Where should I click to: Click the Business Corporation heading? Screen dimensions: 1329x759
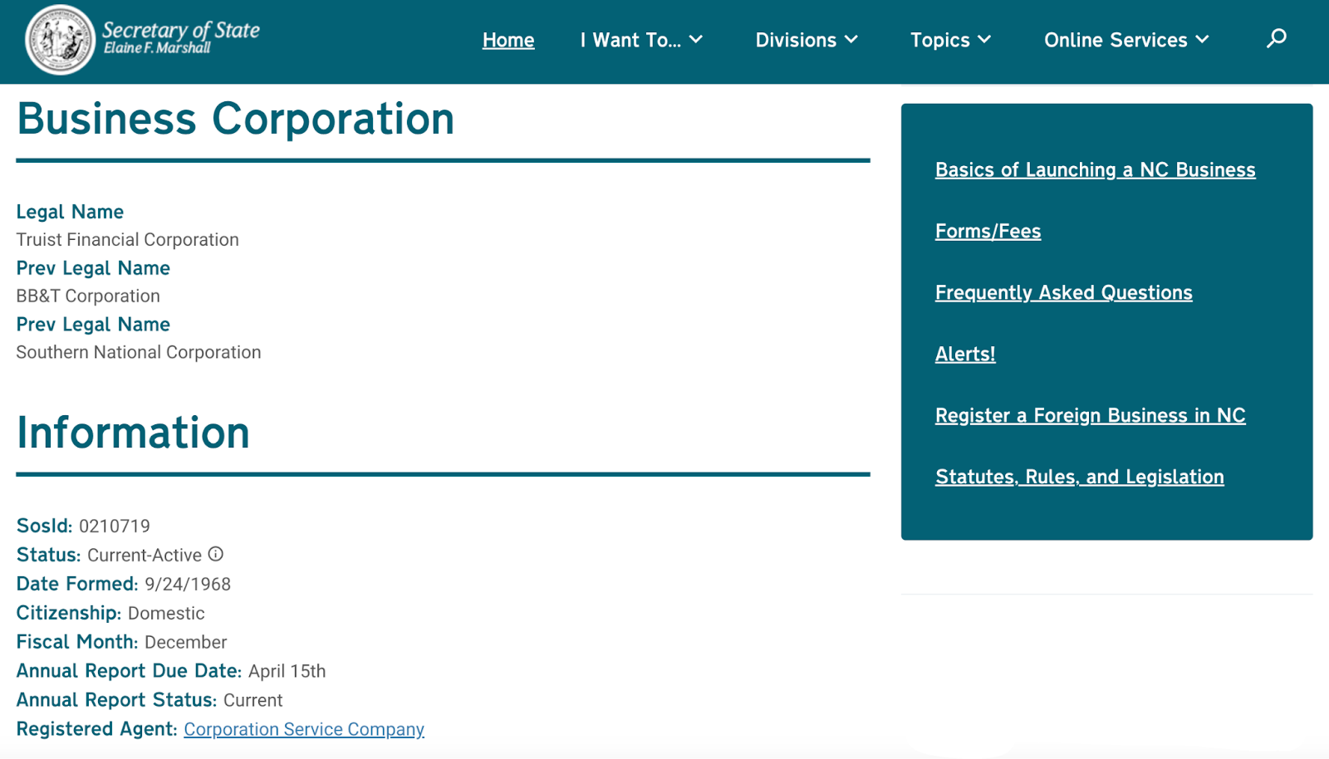point(235,119)
